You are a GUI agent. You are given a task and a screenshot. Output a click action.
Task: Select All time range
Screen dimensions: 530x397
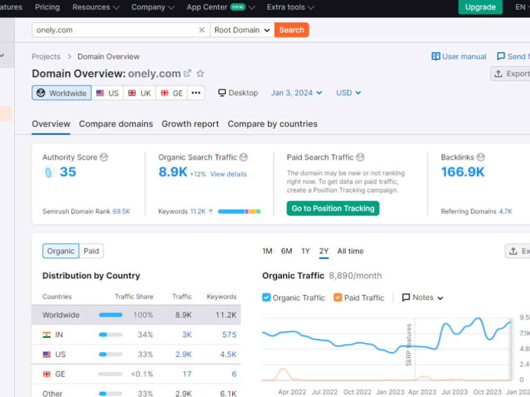pyautogui.click(x=350, y=251)
